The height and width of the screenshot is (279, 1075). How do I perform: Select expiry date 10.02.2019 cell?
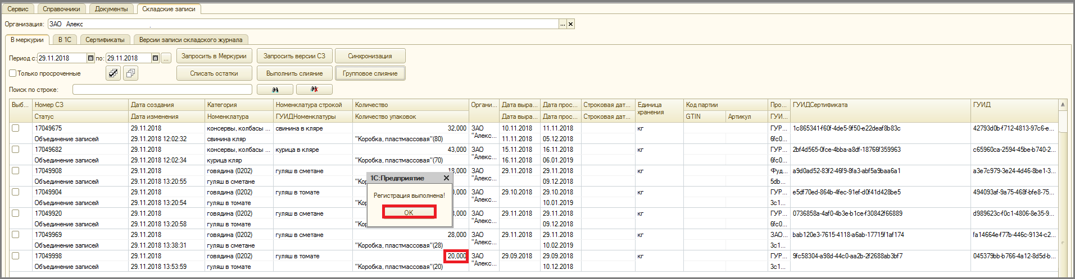pyautogui.click(x=560, y=245)
